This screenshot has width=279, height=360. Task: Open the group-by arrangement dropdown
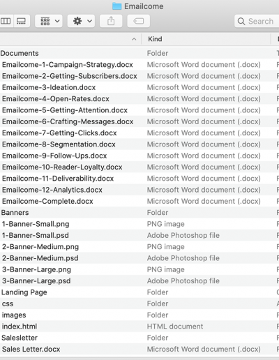pos(49,21)
